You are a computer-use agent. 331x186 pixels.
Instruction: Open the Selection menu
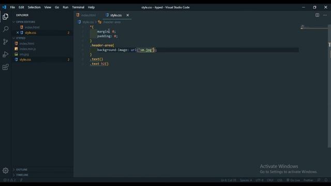(34, 7)
